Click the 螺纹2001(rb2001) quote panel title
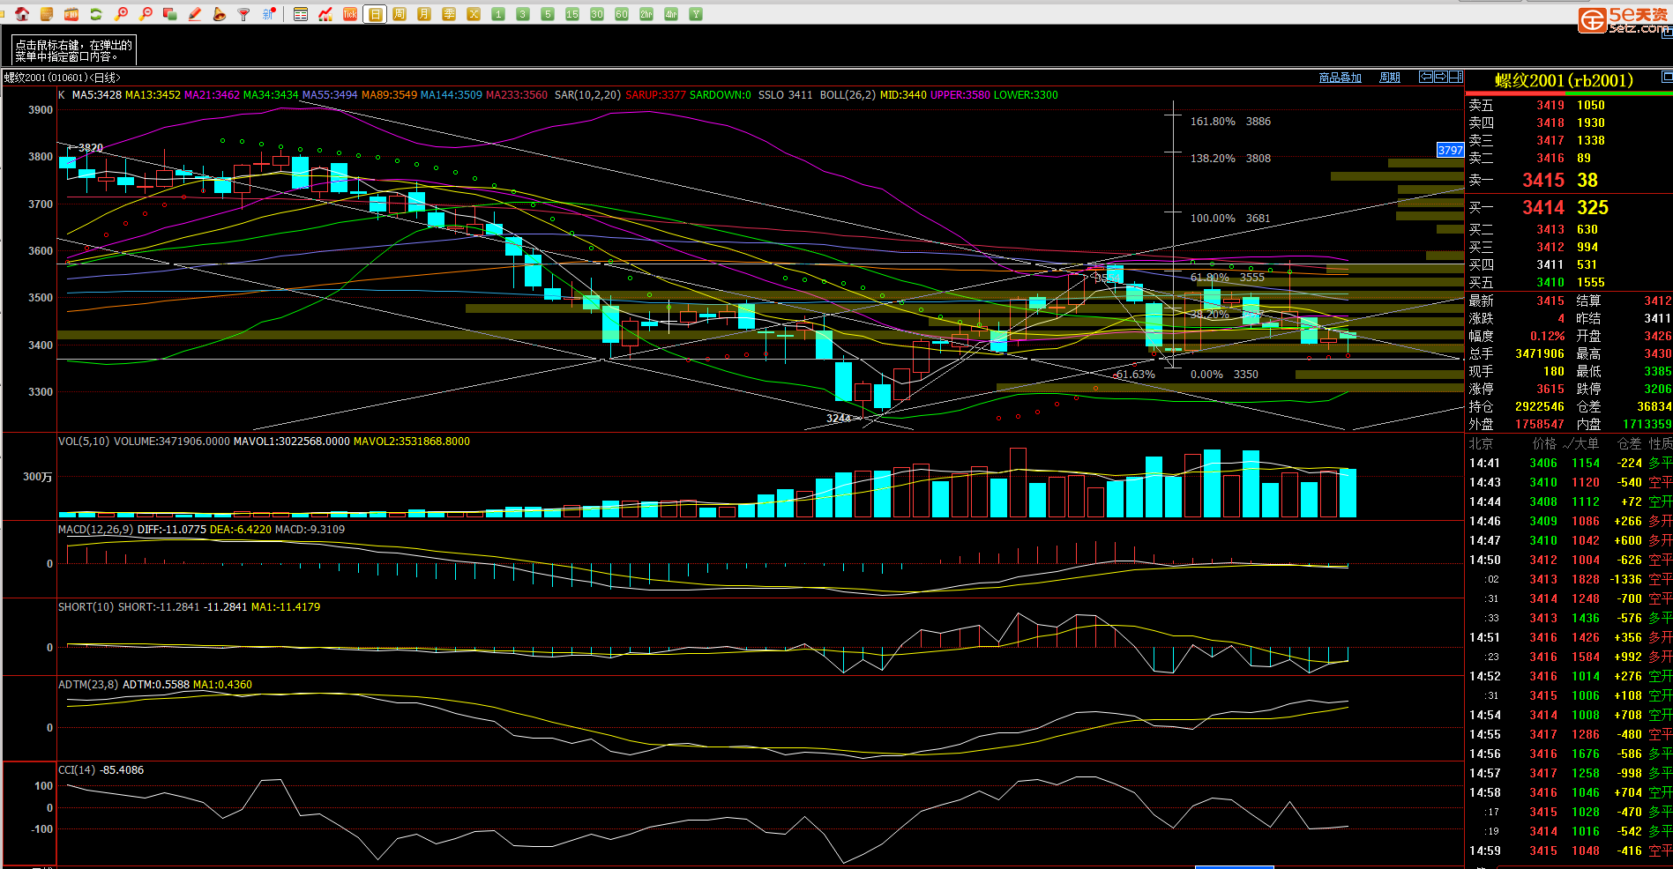1673x869 pixels. point(1564,80)
